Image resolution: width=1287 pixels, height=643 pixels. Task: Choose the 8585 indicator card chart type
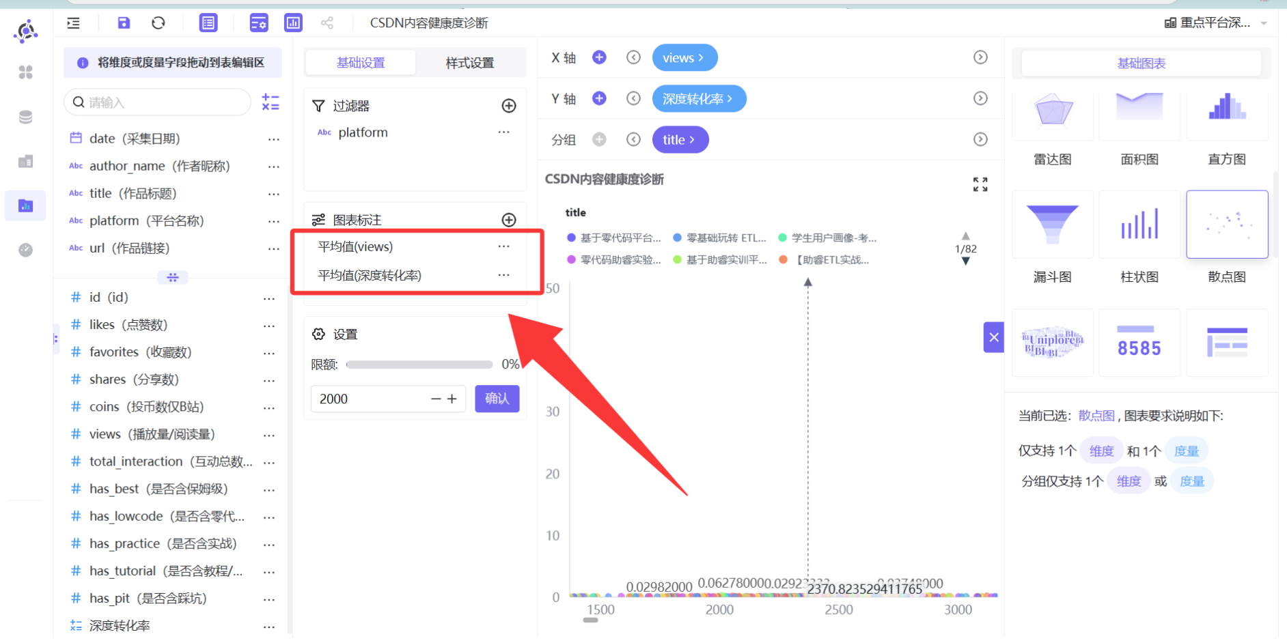click(1139, 343)
